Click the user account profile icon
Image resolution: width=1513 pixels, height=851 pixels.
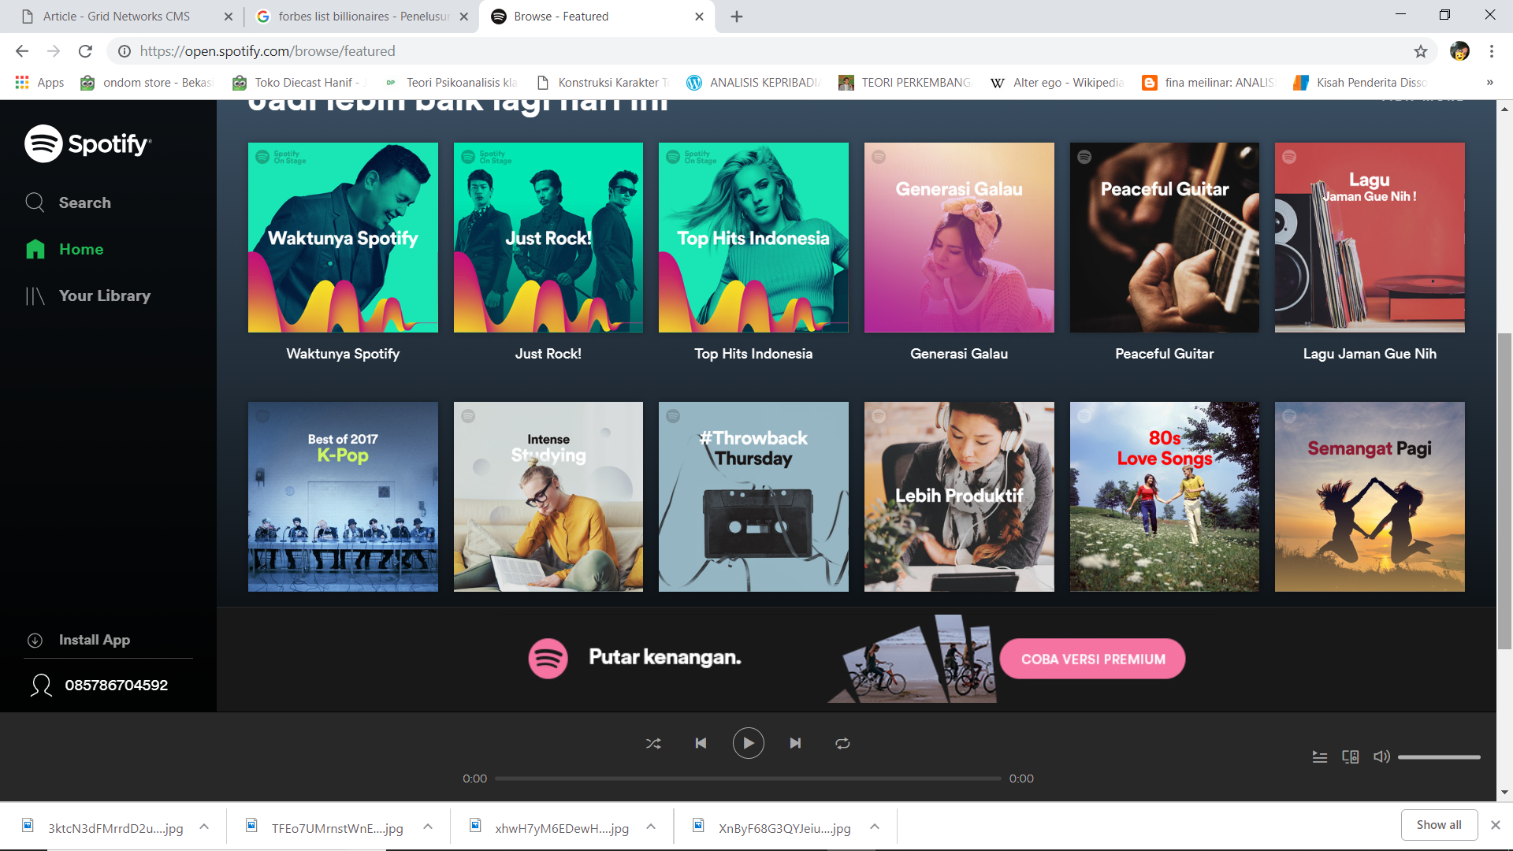coord(1460,51)
